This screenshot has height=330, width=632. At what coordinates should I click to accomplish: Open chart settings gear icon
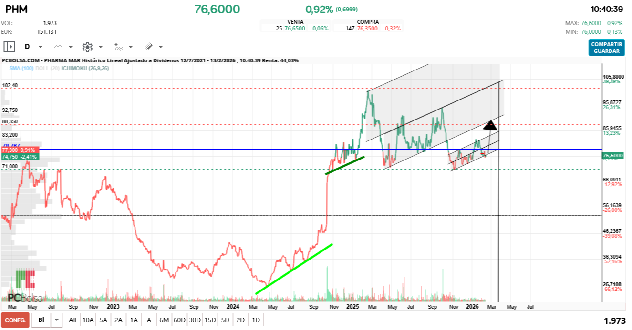[x=87, y=47]
